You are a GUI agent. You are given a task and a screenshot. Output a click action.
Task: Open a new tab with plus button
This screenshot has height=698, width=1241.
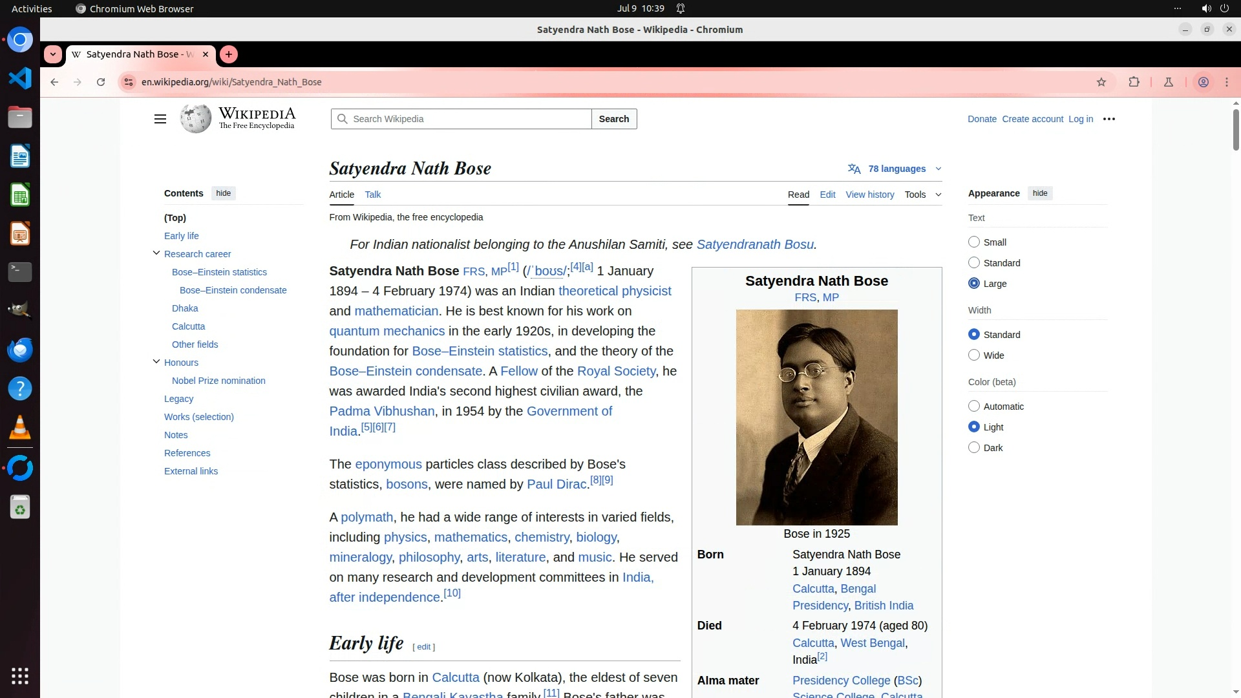point(229,54)
